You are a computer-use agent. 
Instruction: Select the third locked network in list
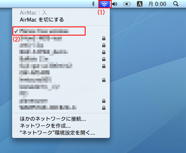pos(61,52)
